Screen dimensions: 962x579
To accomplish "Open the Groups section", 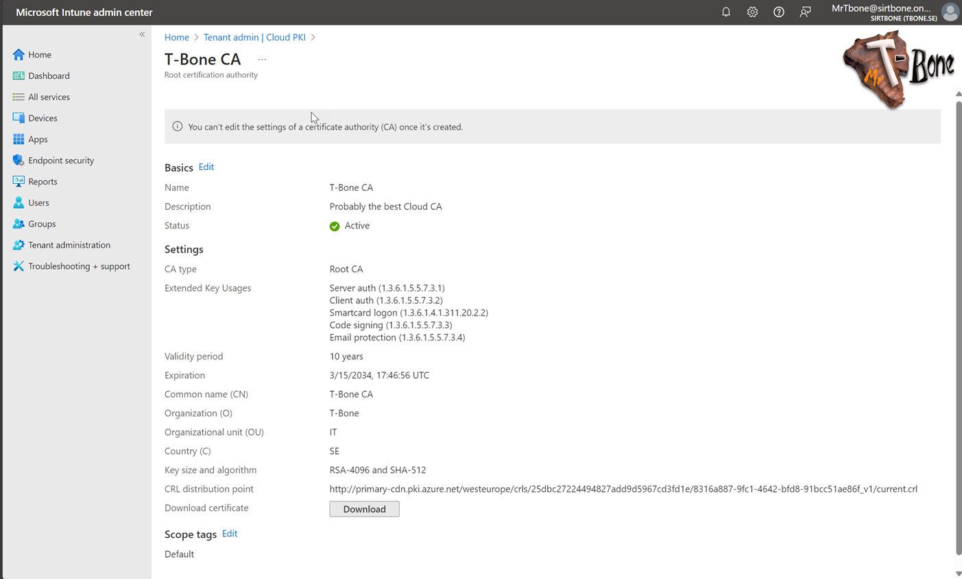I will coord(43,224).
